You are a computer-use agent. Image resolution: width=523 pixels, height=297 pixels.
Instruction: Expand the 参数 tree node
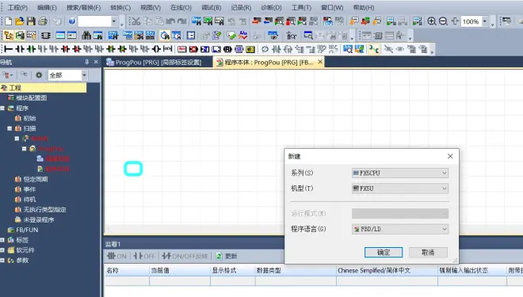point(2,261)
